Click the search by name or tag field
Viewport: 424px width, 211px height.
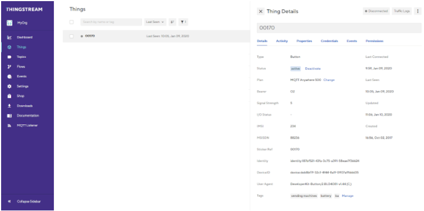point(111,22)
